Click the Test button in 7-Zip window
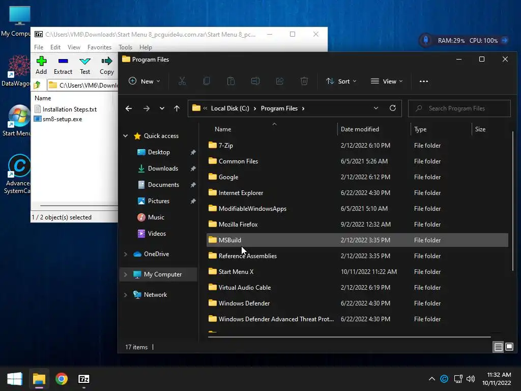Screen dimensions: 521x391 [85, 65]
